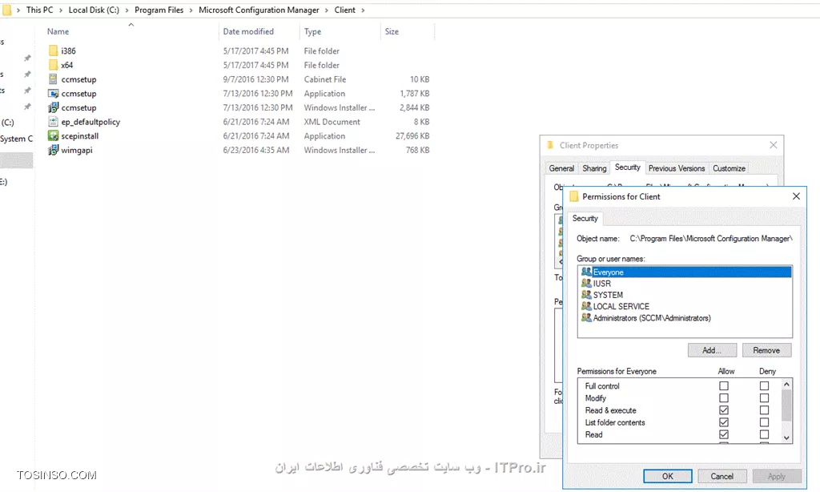Expand the chevron after Program Files
The image size is (820, 492).
pos(191,10)
